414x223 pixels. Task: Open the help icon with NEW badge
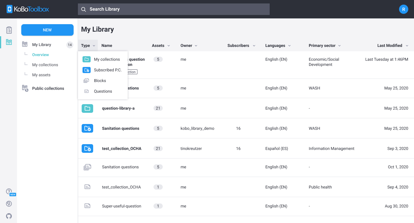click(x=9, y=191)
